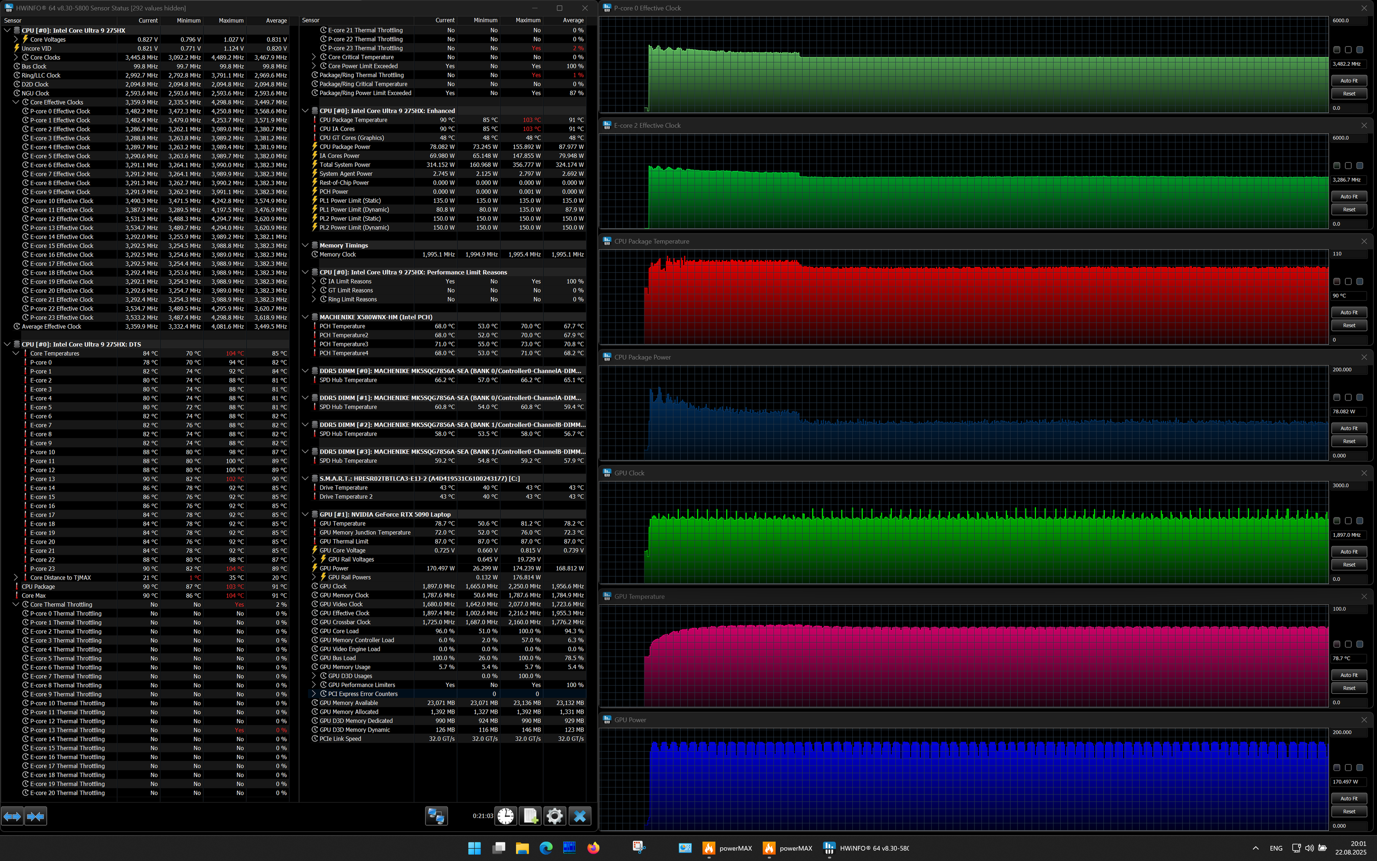Collapse the Core Effective Clocks group
The height and width of the screenshot is (861, 1377).
coord(16,102)
